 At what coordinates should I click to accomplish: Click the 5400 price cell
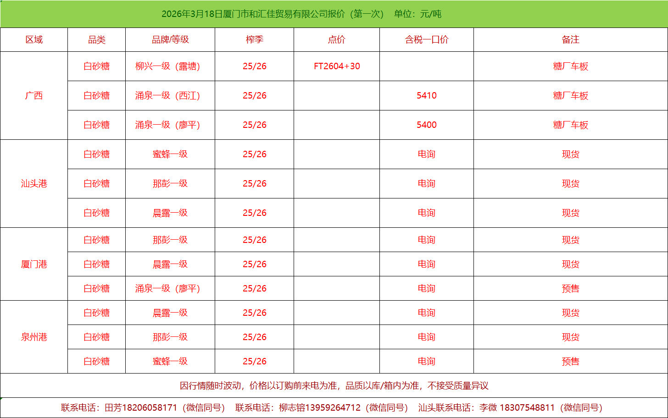426,125
